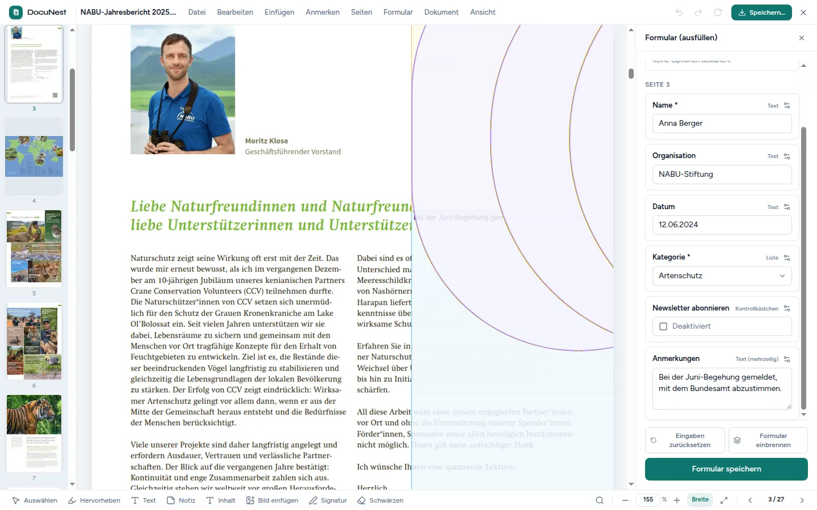The width and height of the screenshot is (817, 510).
Task: Activate the Hervorheben highlighter tool
Action: point(94,500)
